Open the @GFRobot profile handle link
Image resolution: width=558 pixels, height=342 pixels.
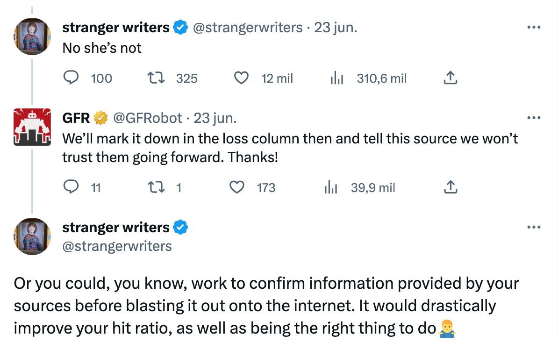[x=148, y=118]
